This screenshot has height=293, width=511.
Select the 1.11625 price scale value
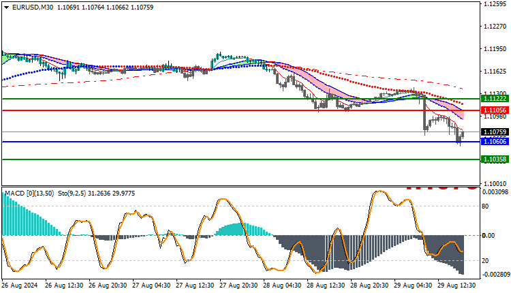click(495, 72)
